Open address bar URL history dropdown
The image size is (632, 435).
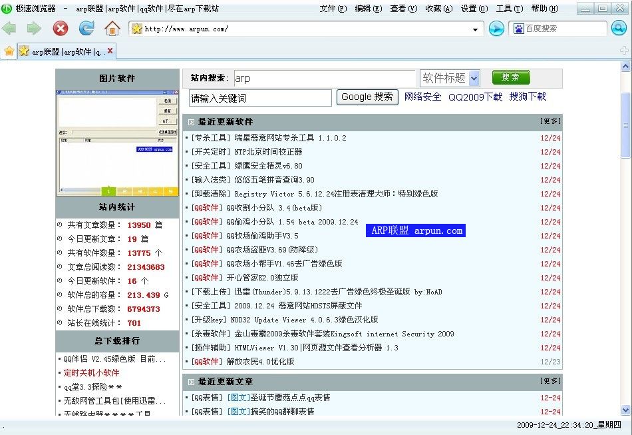pyautogui.click(x=475, y=29)
